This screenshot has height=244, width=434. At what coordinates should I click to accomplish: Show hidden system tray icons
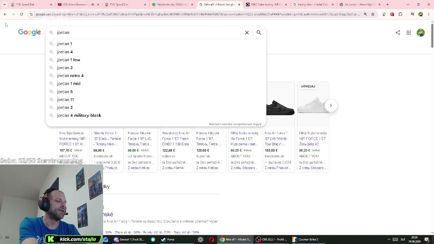(x=389, y=240)
